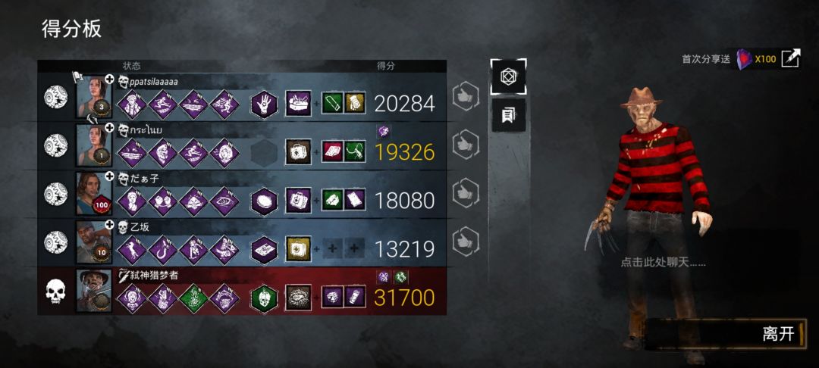
Task: Tap the share arrow icon at top right
Action: pyautogui.click(x=790, y=58)
